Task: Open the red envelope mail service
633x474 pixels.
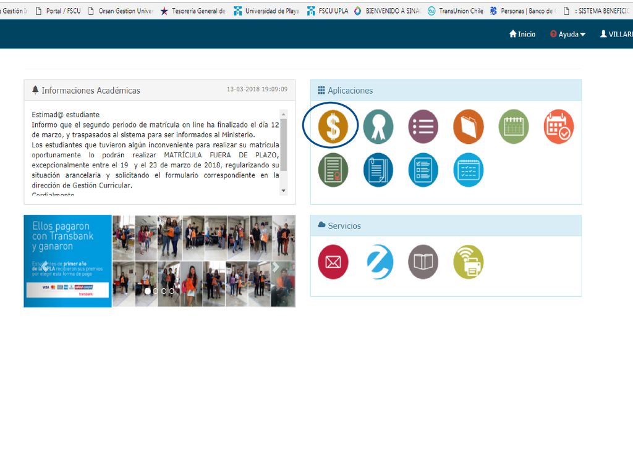Action: pos(333,262)
